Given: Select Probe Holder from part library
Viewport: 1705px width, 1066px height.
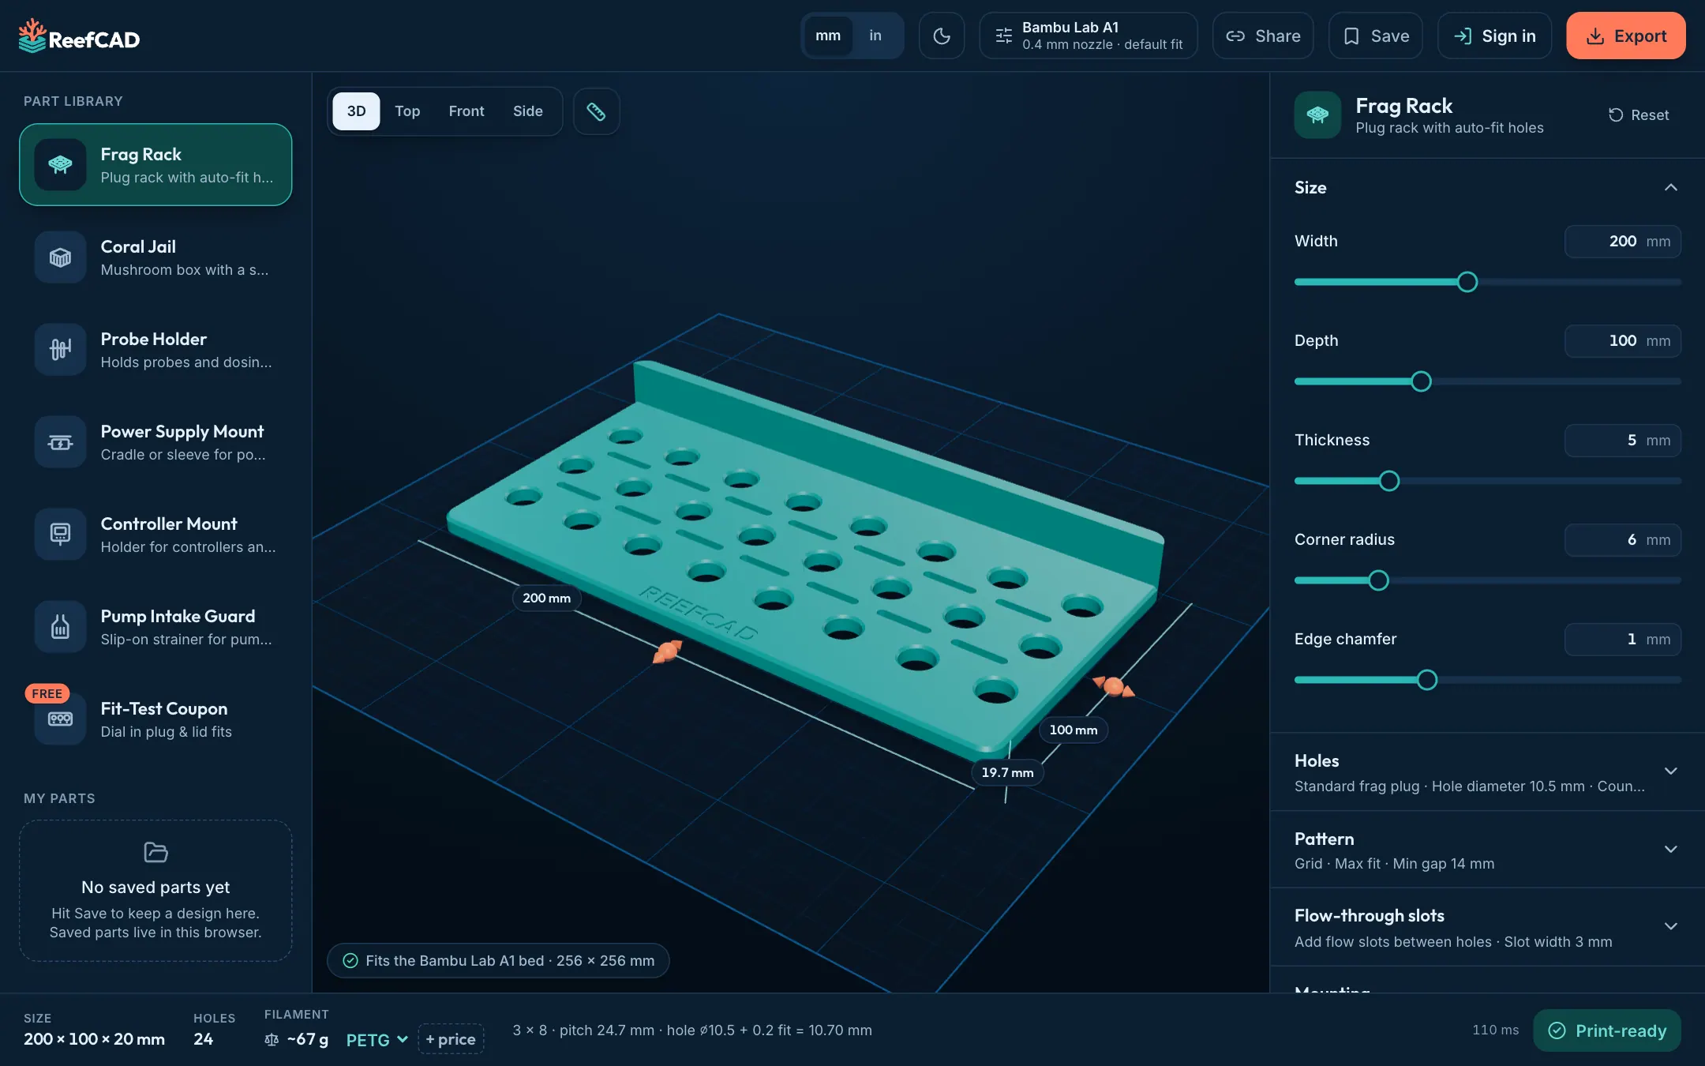Looking at the screenshot, I should pos(156,350).
